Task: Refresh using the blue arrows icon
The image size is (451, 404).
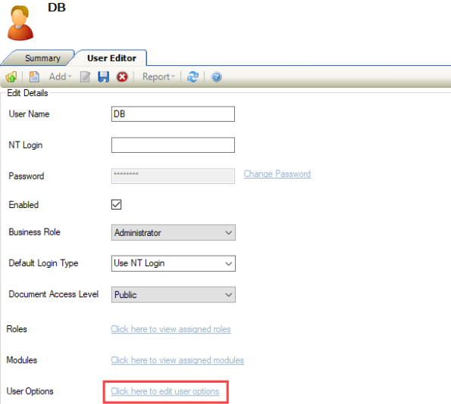Action: pyautogui.click(x=193, y=76)
